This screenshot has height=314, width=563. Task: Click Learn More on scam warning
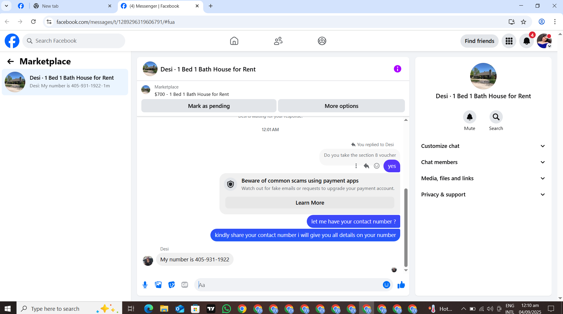(310, 203)
